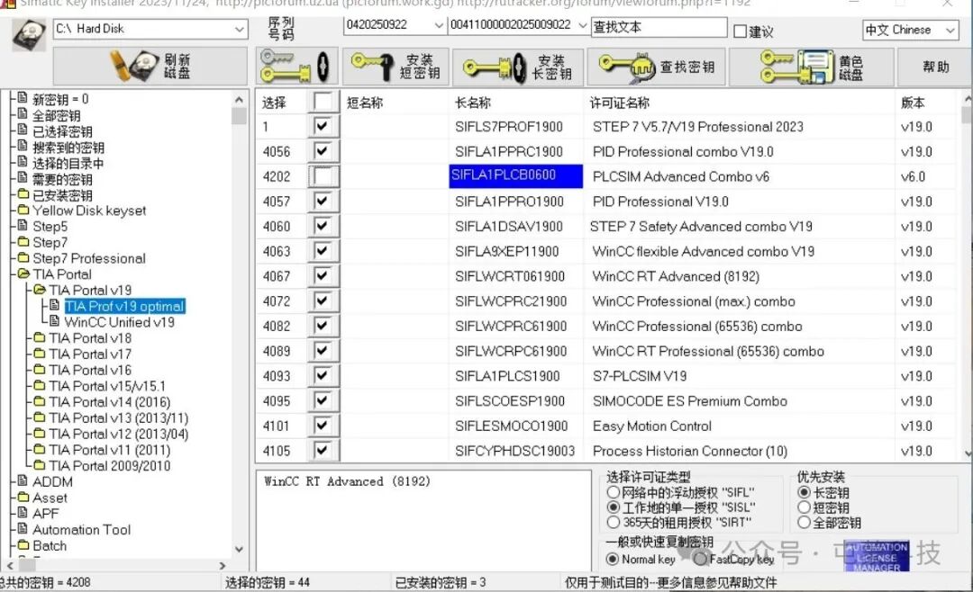The height and width of the screenshot is (592, 973).
Task: Choose the Normal key radio button
Action: pos(612,559)
